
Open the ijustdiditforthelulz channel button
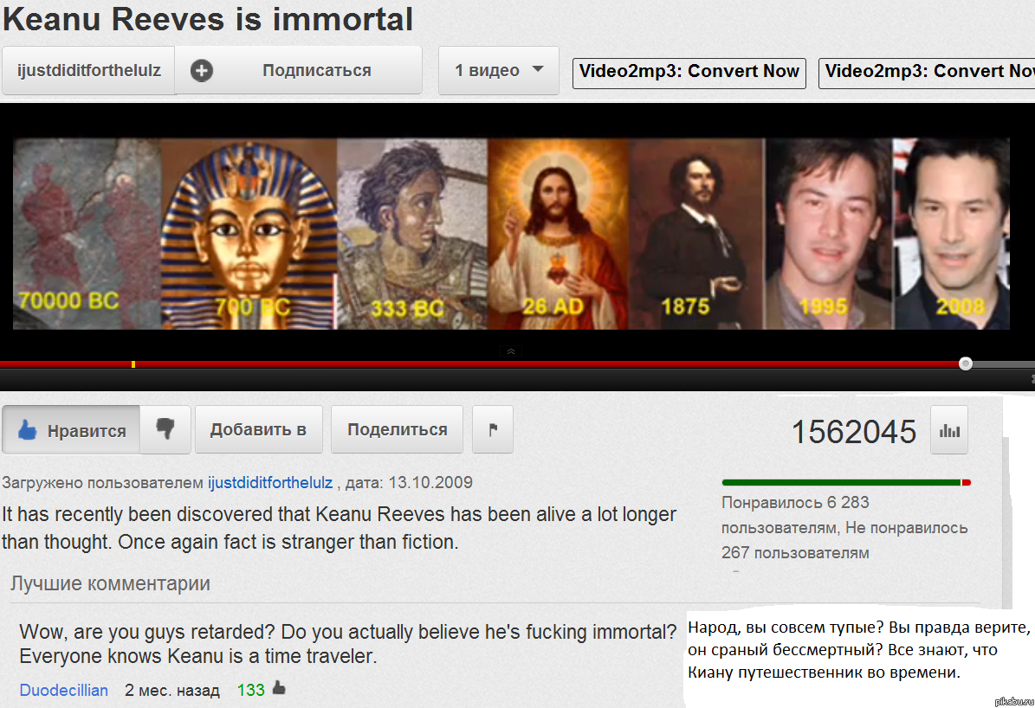[x=88, y=70]
